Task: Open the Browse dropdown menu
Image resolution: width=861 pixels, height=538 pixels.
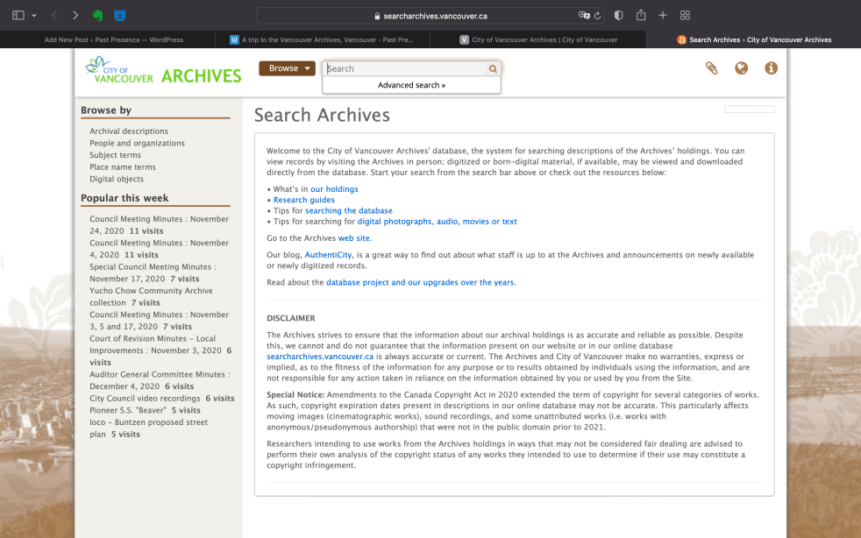Action: click(x=287, y=68)
